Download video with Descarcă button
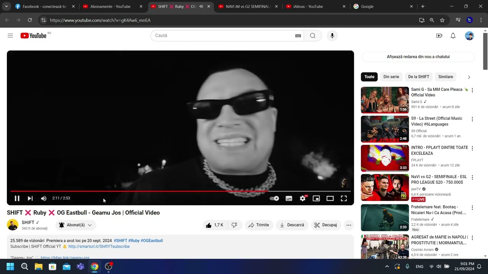 point(292,225)
